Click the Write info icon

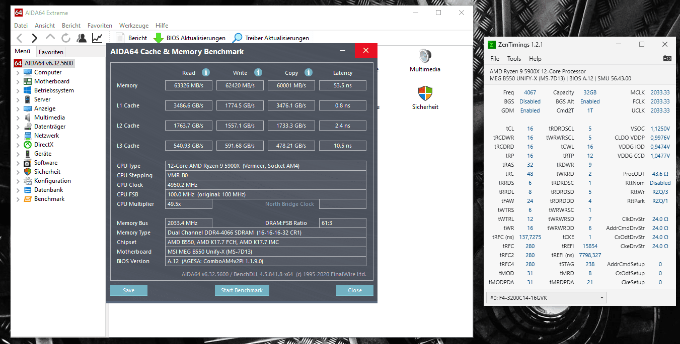click(x=258, y=72)
